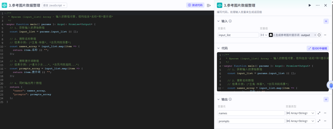Add a new input variable with plus
Image resolution: width=333 pixels, height=129 pixels.
point(326,21)
